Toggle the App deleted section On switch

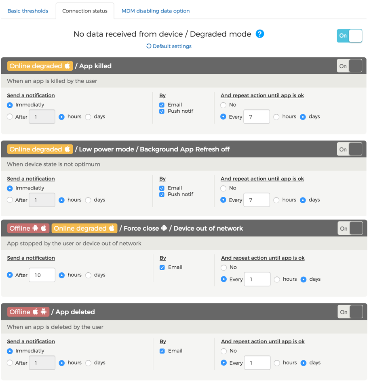click(350, 311)
